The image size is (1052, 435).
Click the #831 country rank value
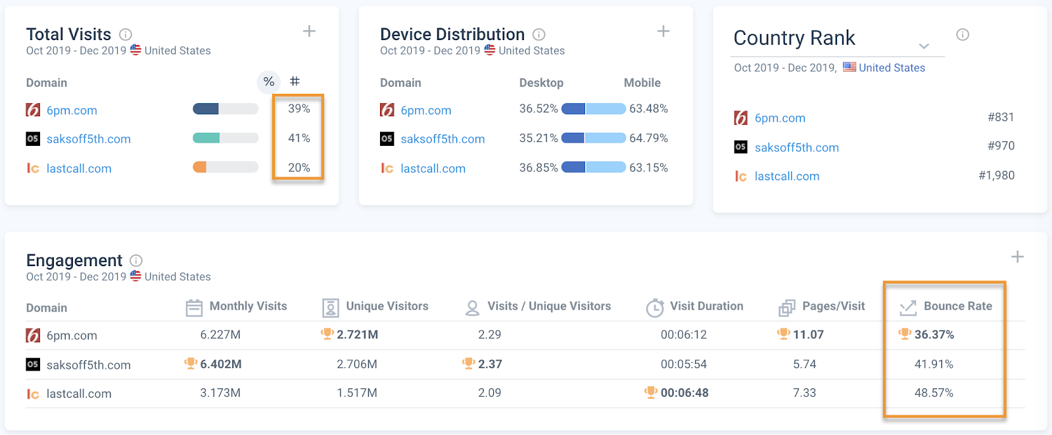click(1001, 117)
